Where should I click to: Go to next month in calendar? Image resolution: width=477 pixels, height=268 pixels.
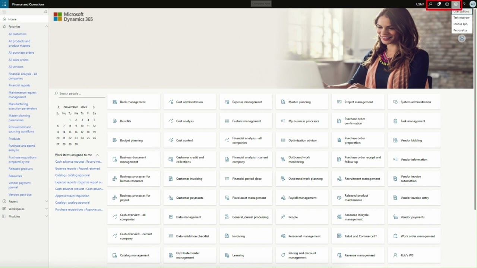[x=94, y=107]
